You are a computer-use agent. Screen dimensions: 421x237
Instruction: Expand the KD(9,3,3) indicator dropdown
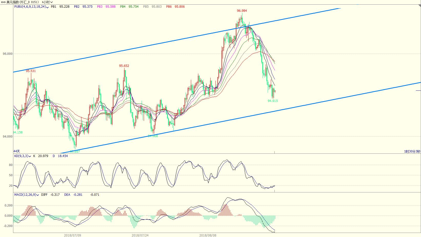30,156
